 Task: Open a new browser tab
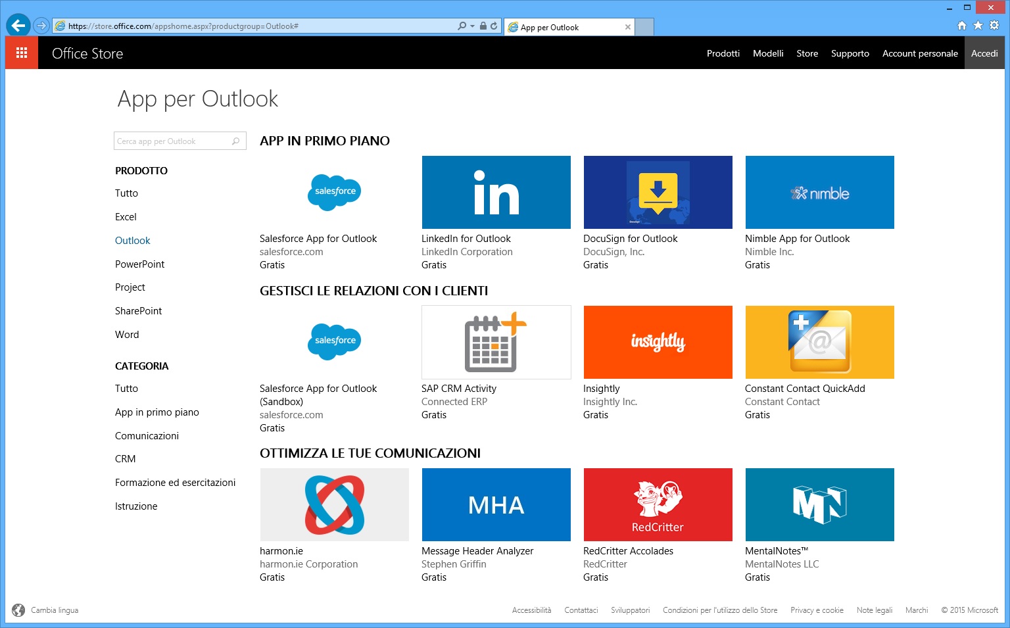645,27
